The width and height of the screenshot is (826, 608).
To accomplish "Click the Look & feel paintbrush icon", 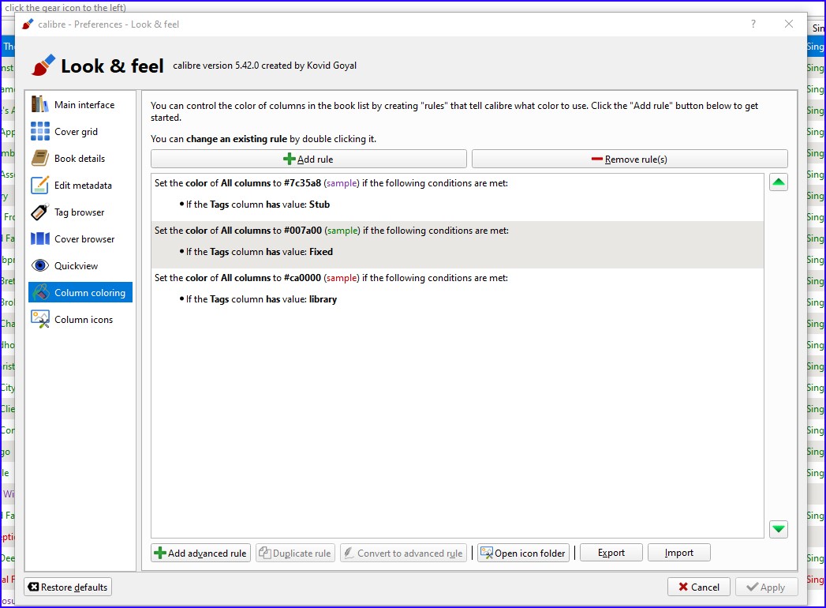I will click(43, 66).
